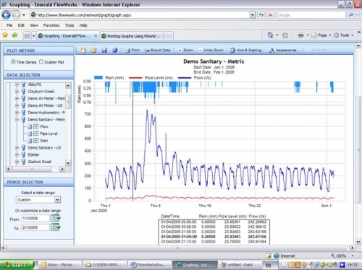Open the Help menu

click(83, 25)
